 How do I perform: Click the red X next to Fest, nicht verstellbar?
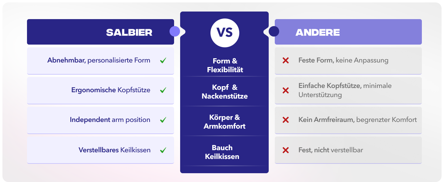coord(285,150)
